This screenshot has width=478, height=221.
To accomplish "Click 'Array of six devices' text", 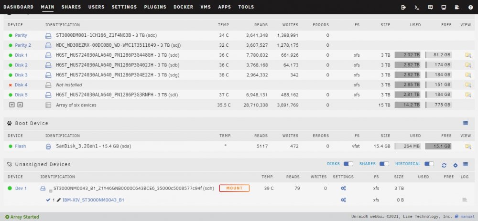I will click(76, 105).
